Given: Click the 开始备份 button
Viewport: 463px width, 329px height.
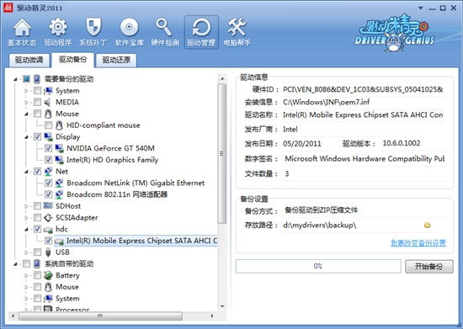Looking at the screenshot, I should (x=428, y=267).
